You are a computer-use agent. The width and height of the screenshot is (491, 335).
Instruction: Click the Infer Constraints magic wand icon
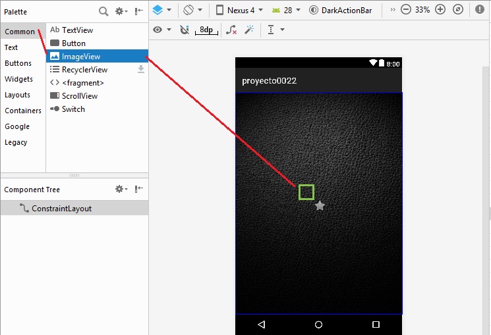click(x=249, y=30)
